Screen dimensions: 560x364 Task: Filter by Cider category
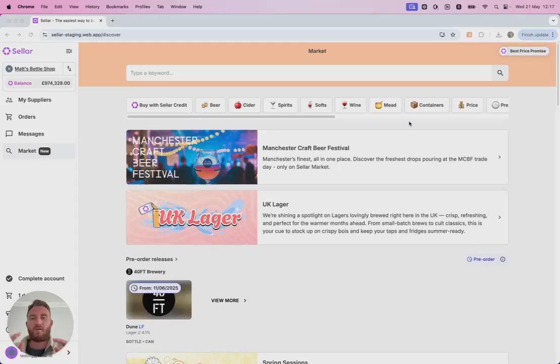click(245, 105)
